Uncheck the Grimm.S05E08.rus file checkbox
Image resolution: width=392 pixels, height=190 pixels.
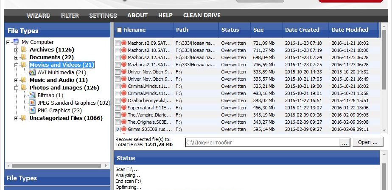[118, 129]
